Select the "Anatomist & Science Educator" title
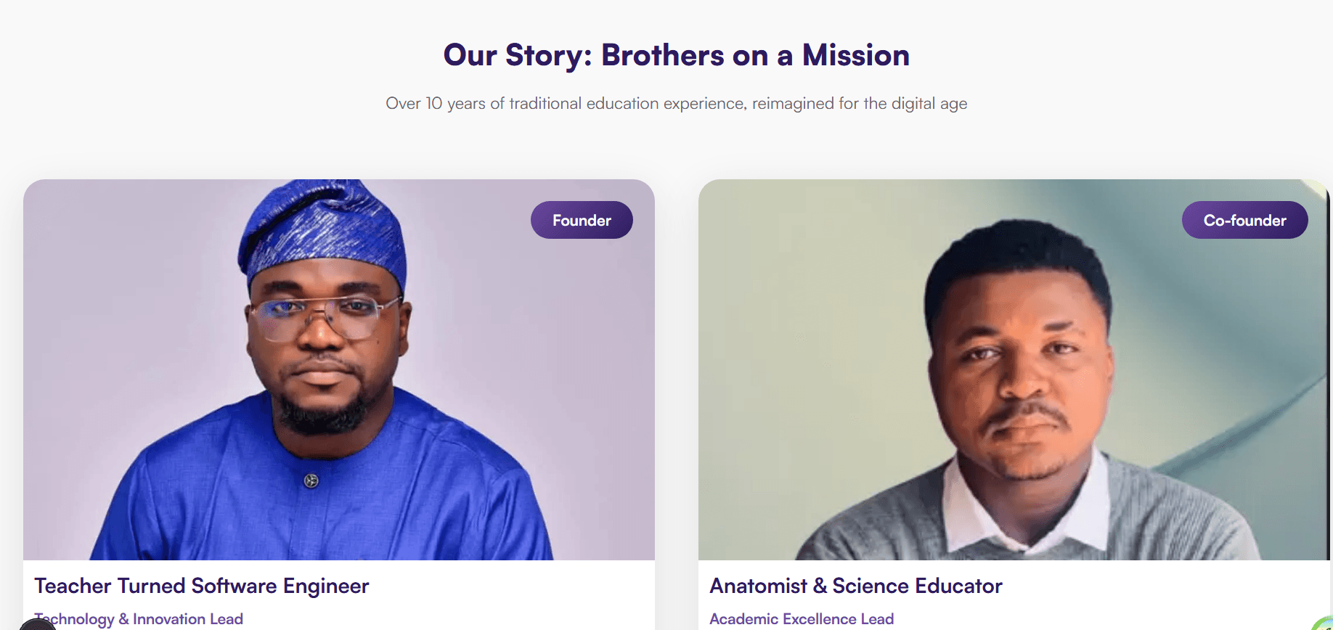1333x630 pixels. (x=855, y=586)
